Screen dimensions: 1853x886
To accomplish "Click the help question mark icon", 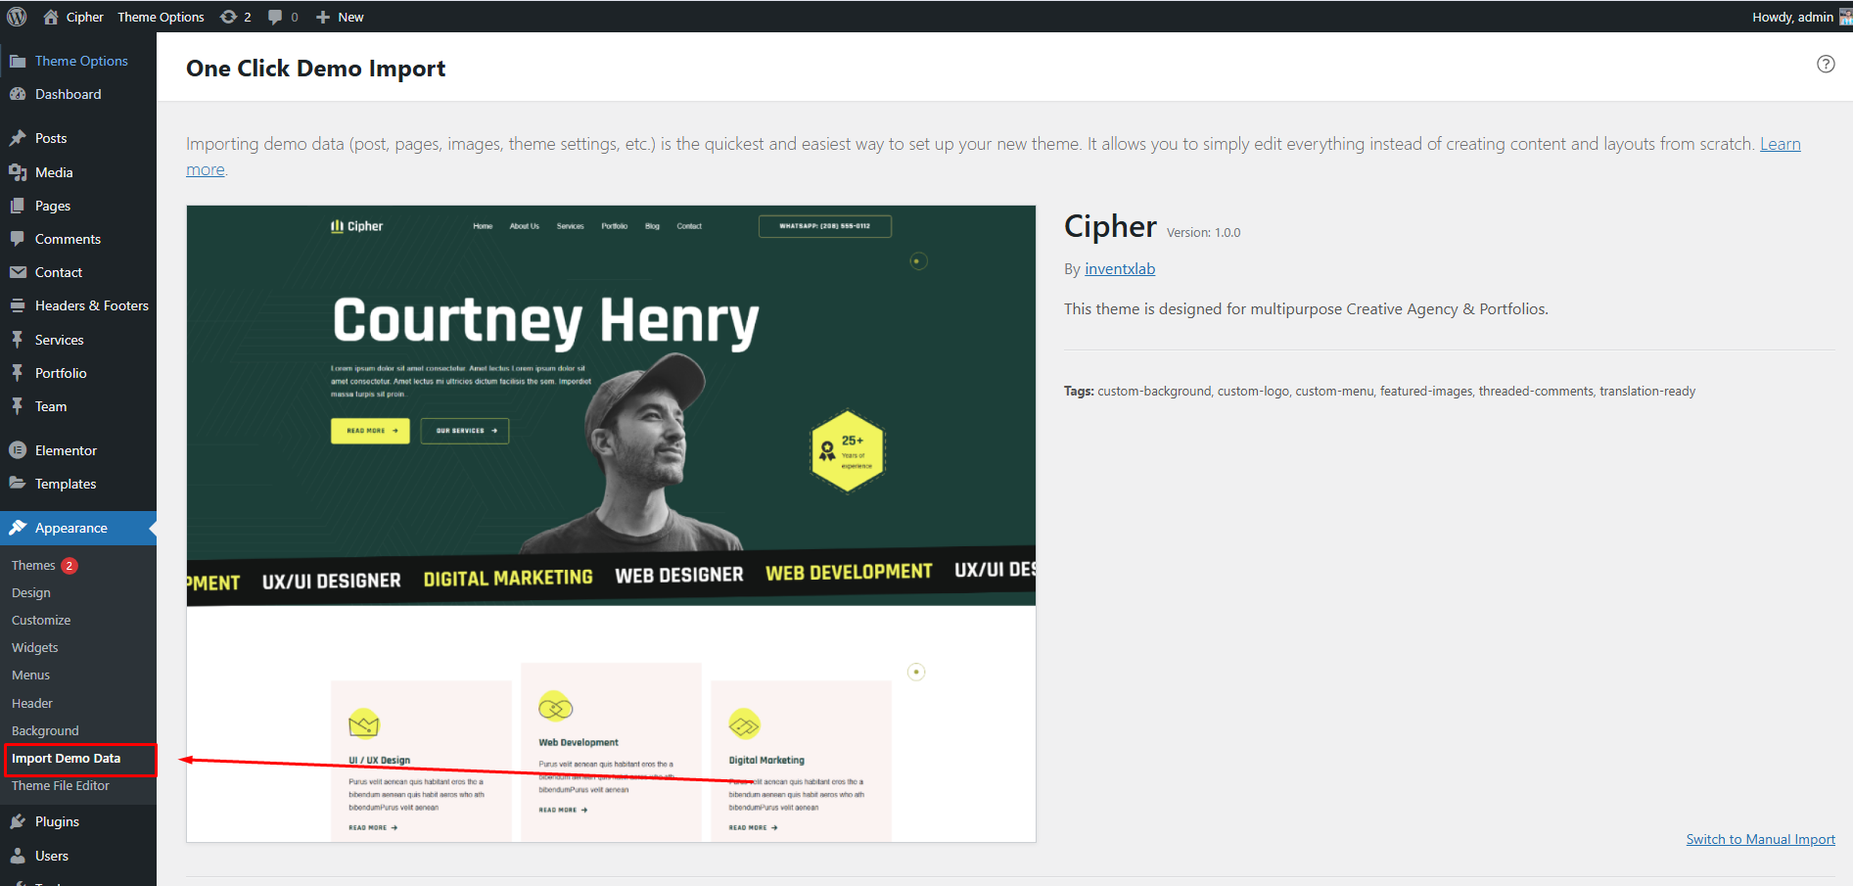I will [x=1826, y=64].
